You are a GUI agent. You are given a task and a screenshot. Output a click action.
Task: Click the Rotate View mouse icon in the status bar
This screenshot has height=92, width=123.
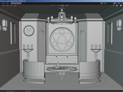tap(8, 91)
